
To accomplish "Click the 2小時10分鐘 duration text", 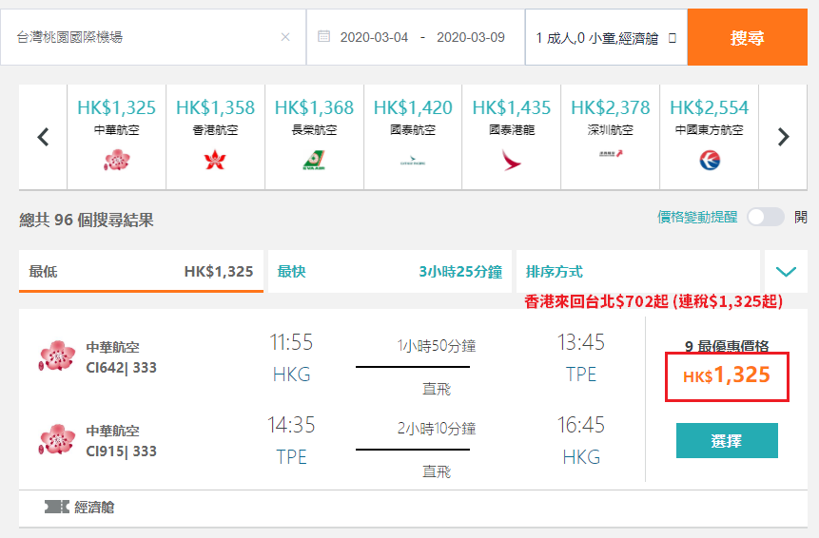I will 437,429.
